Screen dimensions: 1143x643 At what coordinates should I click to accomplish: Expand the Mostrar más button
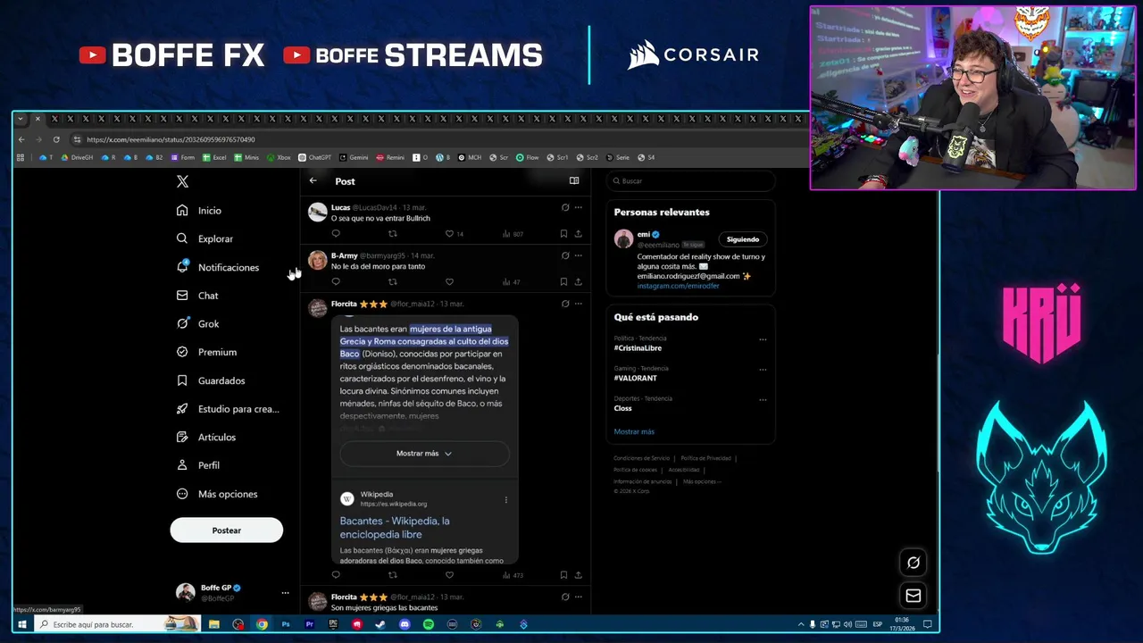coord(424,454)
